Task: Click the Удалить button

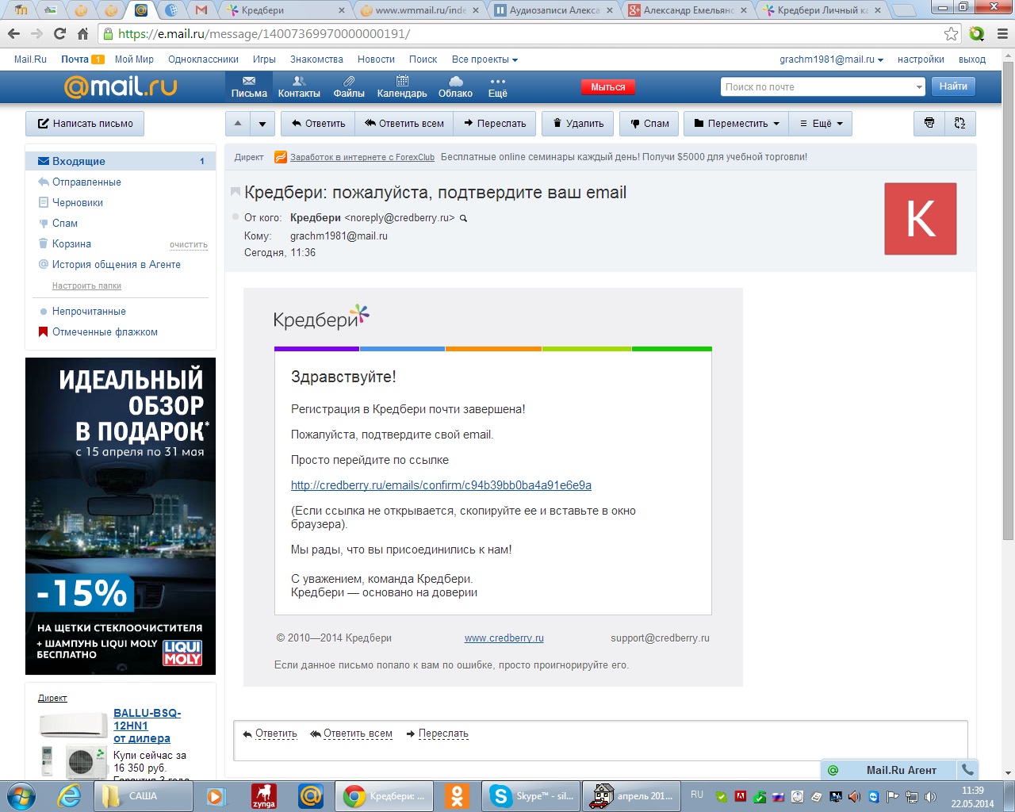Action: click(578, 124)
